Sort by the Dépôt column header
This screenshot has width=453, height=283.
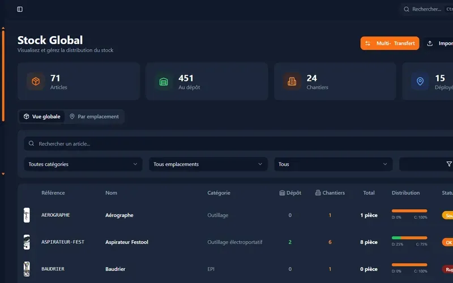[x=290, y=192]
